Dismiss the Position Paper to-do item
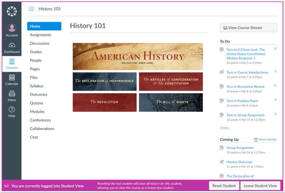 point(275,99)
